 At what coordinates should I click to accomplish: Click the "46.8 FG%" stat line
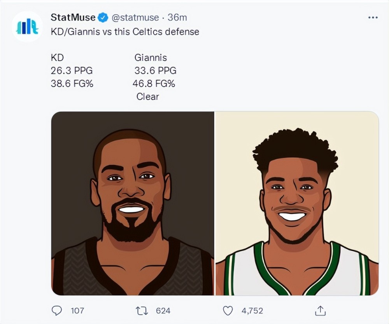pos(154,84)
